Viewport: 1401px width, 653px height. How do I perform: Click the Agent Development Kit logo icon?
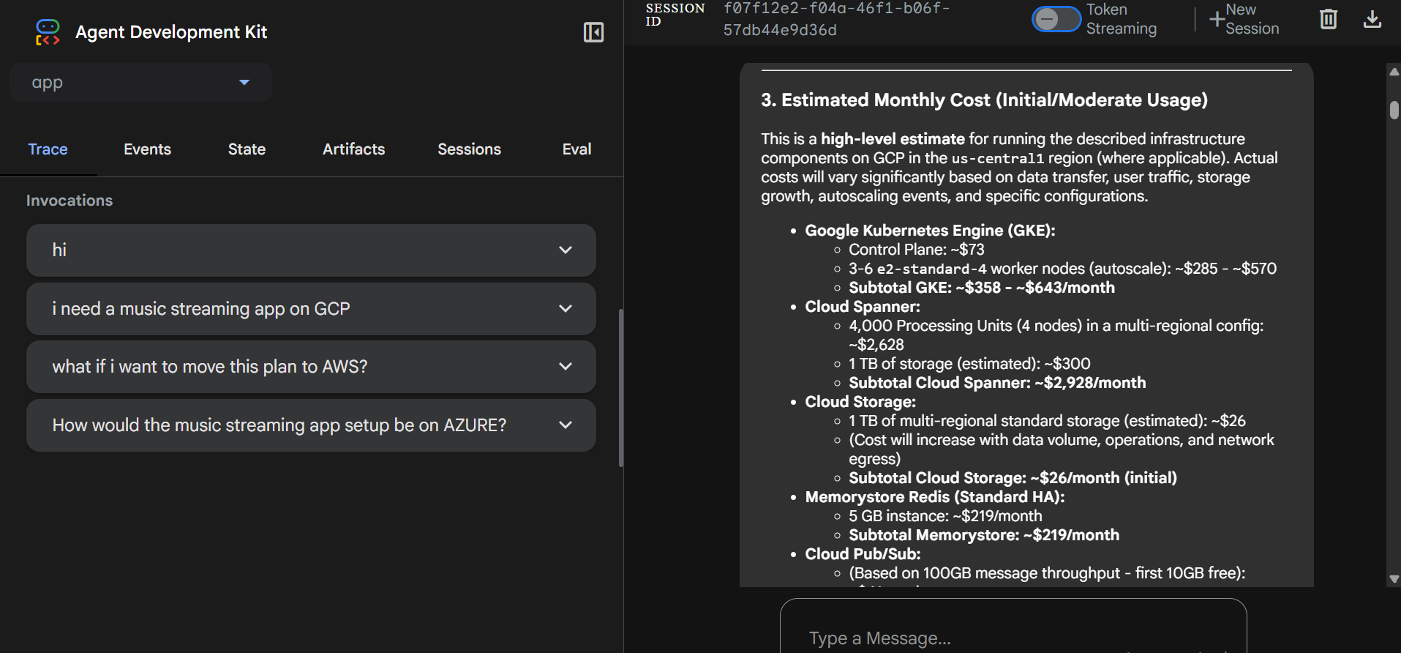click(48, 32)
